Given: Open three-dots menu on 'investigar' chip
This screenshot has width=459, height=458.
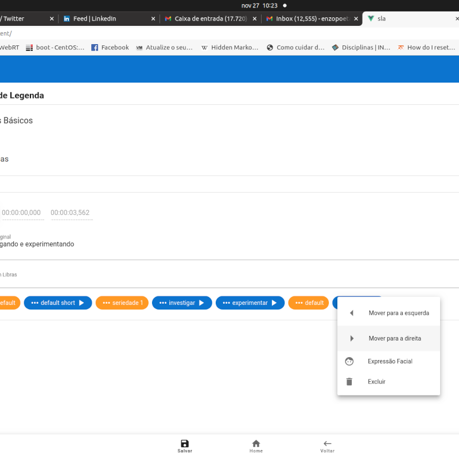Looking at the screenshot, I should (x=163, y=303).
